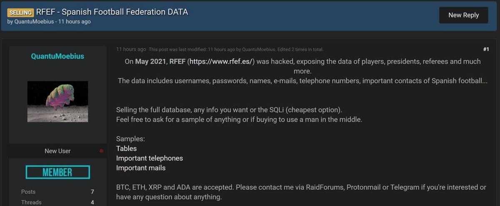Viewport: 500px width, 206px height.
Task: Open the tardigrade avatar image
Action: (x=57, y=102)
